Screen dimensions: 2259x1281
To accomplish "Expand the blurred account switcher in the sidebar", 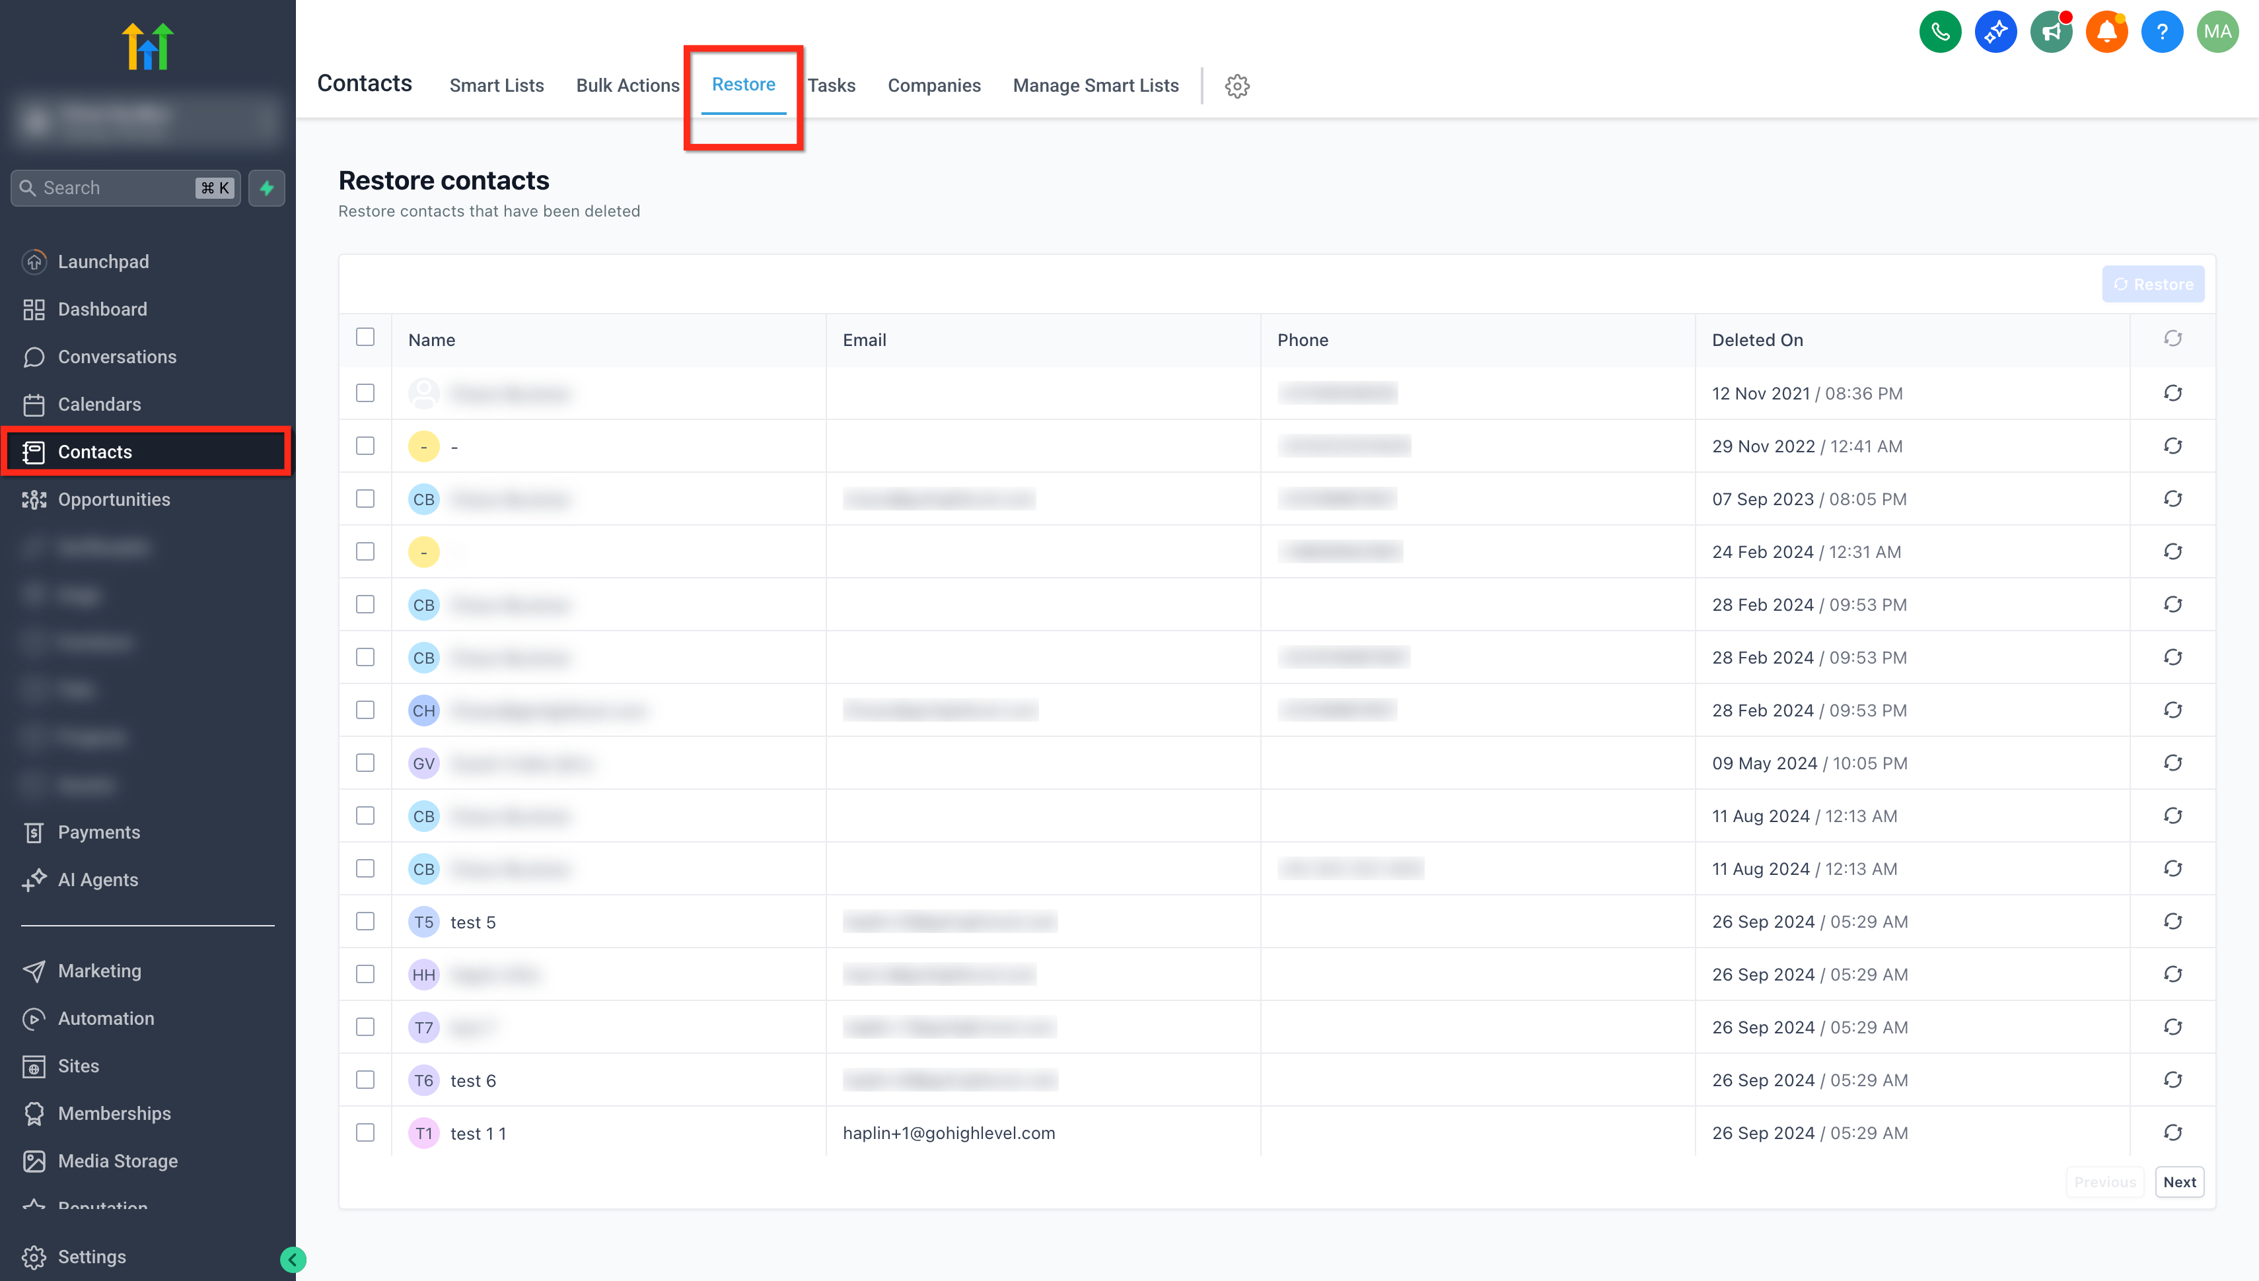I will click(x=147, y=118).
